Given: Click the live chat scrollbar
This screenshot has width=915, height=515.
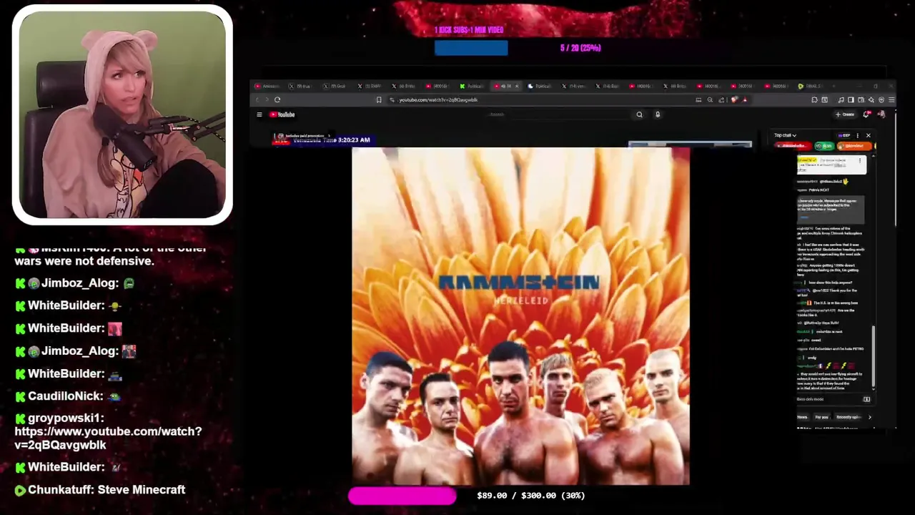Looking at the screenshot, I should (873, 358).
